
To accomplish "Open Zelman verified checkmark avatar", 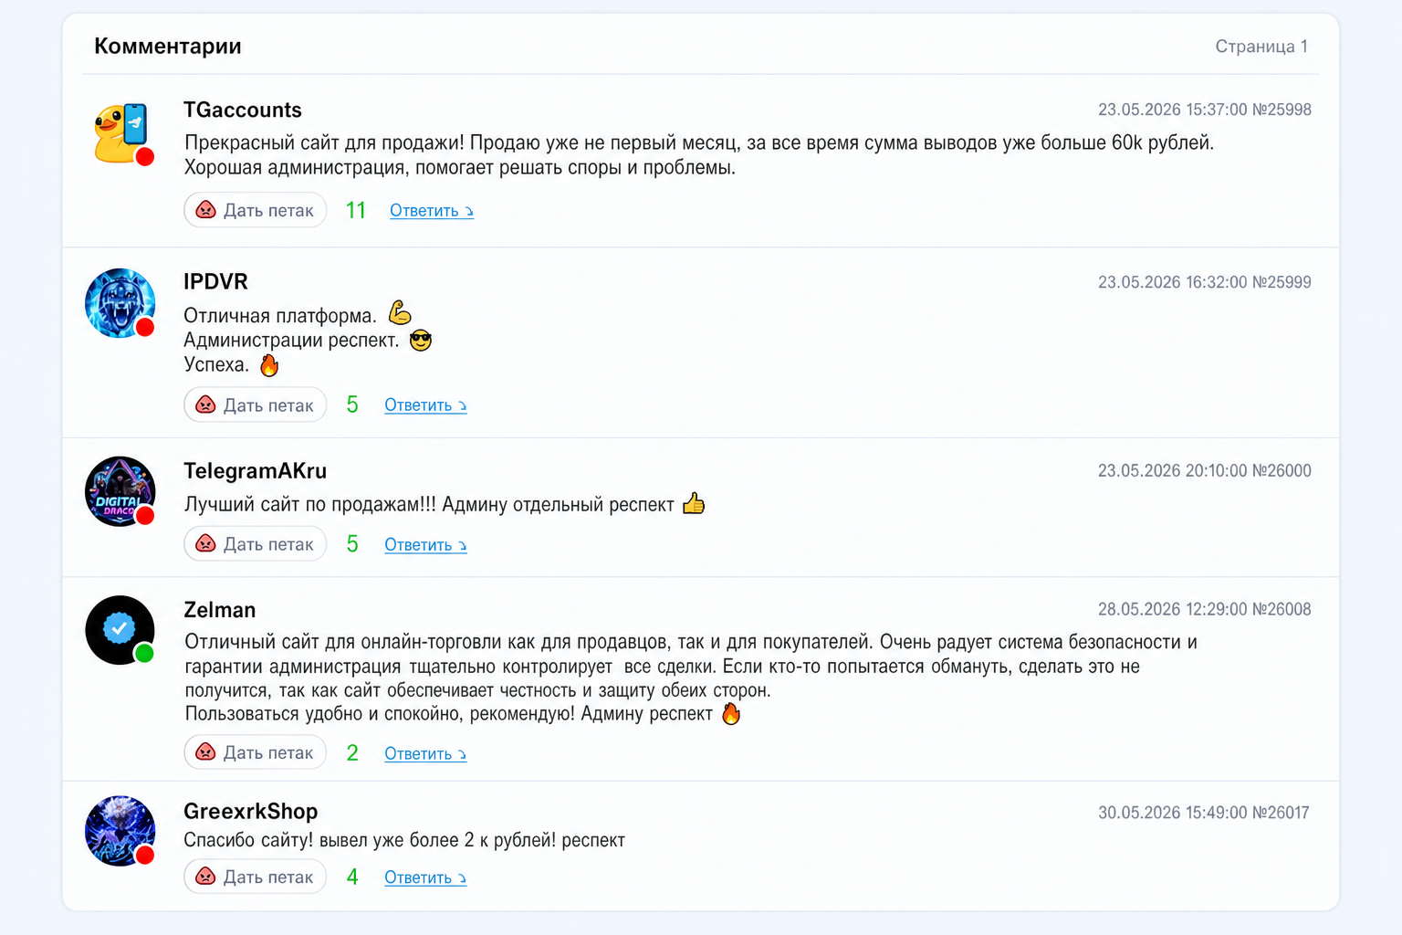I will [x=120, y=630].
